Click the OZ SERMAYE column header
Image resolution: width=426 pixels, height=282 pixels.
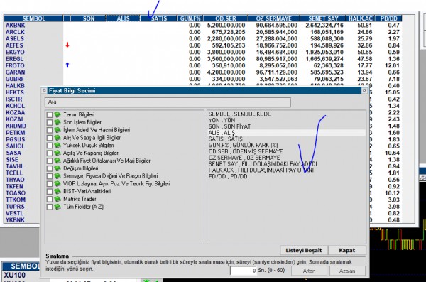pos(273,18)
